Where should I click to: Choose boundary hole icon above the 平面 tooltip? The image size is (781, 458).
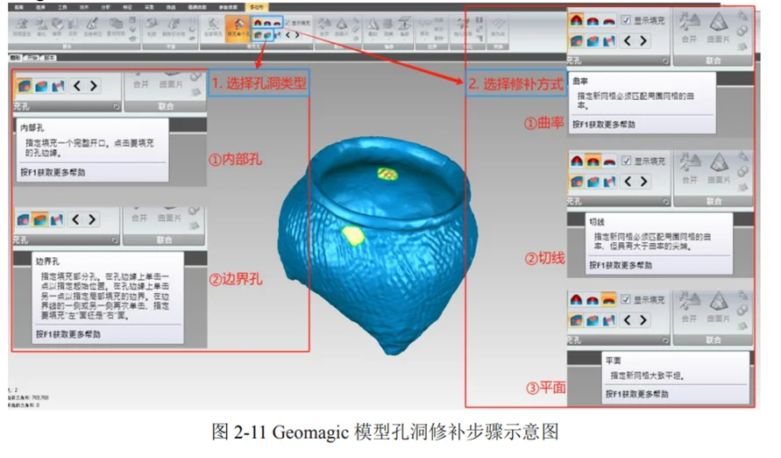pyautogui.click(x=593, y=320)
